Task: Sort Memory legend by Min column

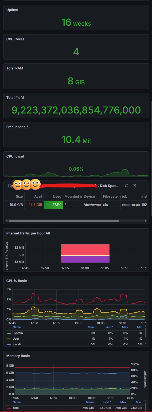Action: point(138,402)
